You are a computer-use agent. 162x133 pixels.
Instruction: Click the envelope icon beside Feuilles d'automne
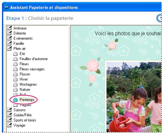coord(15,59)
